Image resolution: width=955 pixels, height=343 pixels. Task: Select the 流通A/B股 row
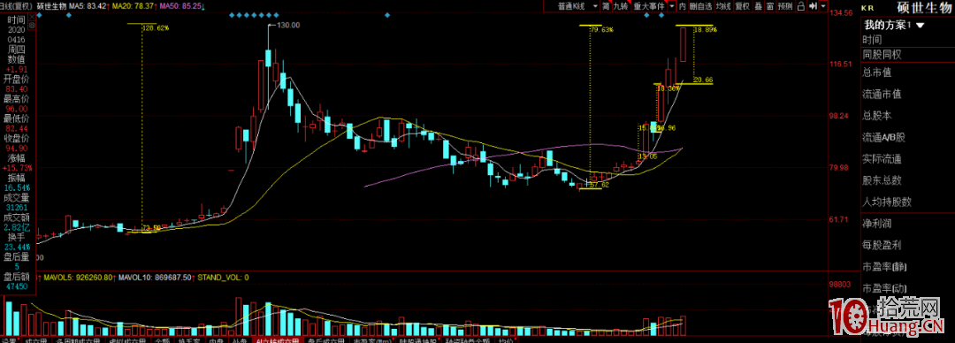pos(907,137)
